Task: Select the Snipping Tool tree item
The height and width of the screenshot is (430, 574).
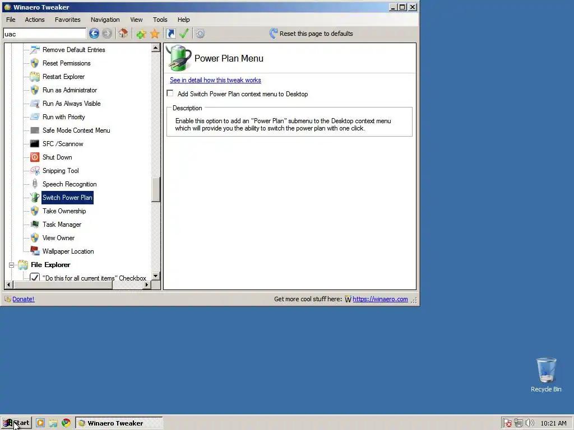Action: click(61, 171)
